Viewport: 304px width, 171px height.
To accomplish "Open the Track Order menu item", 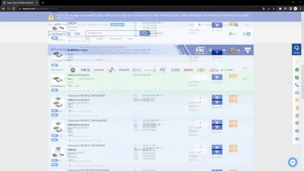I will (115, 38).
